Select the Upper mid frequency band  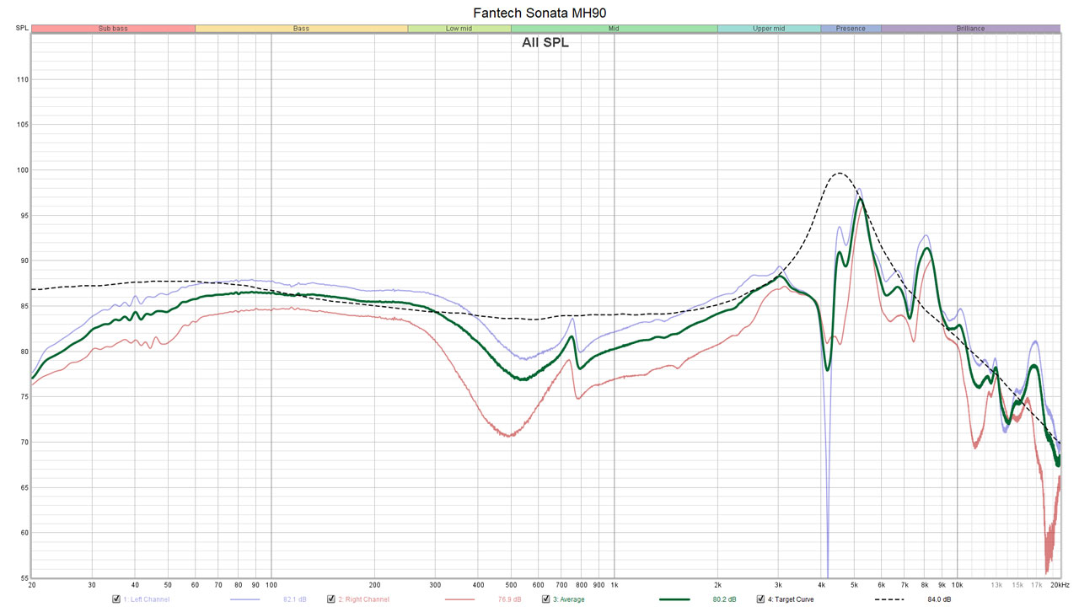pos(769,29)
